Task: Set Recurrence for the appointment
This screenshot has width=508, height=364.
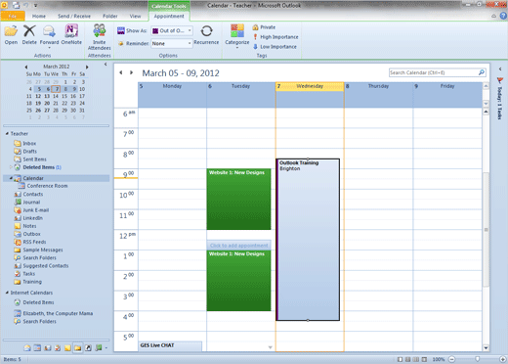Action: pos(206,35)
